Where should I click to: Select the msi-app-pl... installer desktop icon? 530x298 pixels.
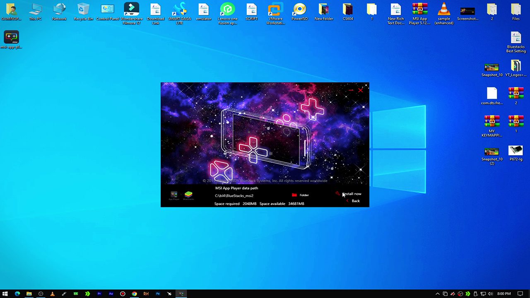tap(11, 40)
